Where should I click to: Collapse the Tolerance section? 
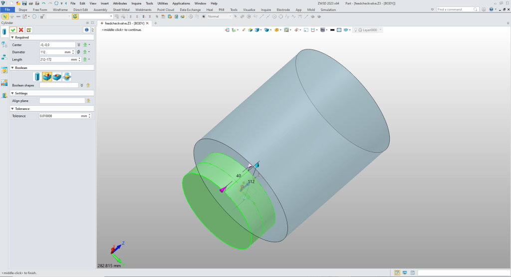12,108
